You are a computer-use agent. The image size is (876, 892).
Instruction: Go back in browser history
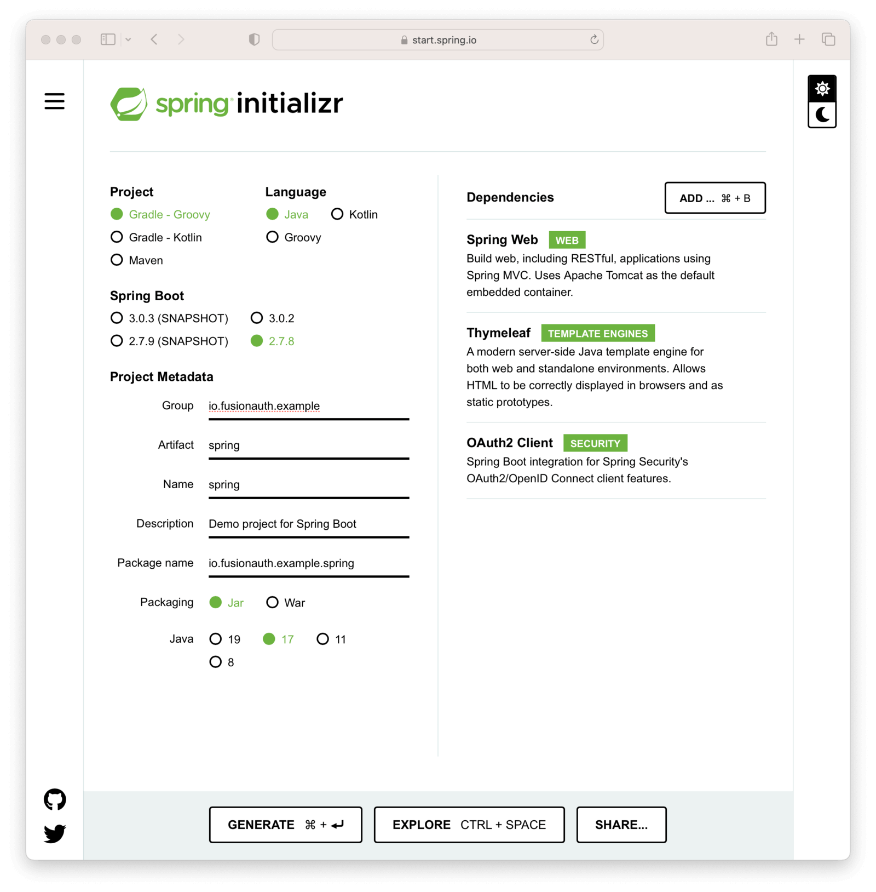(x=154, y=39)
